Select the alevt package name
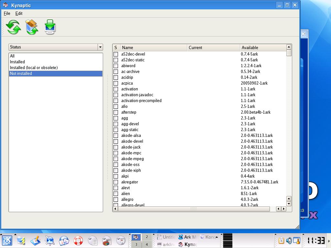The image size is (331, 248). pos(125,188)
